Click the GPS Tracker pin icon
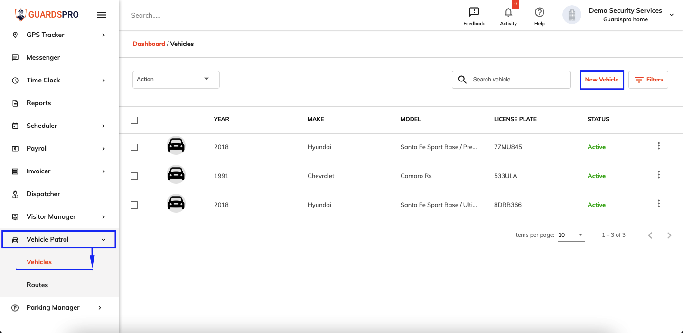Screen dimensions: 683x333 pyautogui.click(x=15, y=35)
